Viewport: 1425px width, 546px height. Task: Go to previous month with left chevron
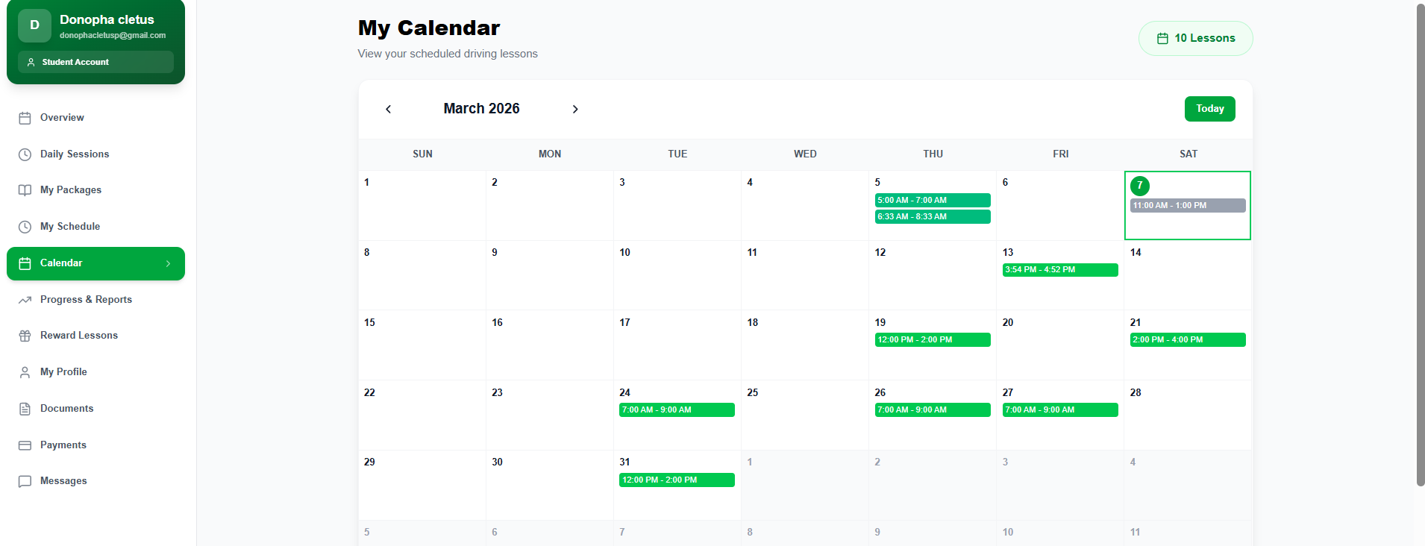388,109
